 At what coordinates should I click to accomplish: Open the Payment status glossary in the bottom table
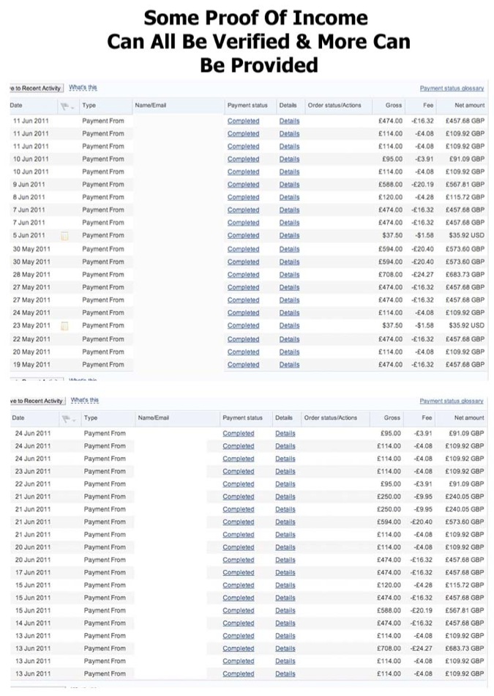452,401
